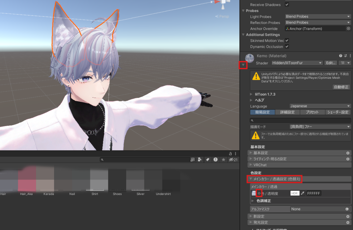Toggle the Receive Shadows checkbox
353x230 pixels.
pyautogui.click(x=287, y=4)
